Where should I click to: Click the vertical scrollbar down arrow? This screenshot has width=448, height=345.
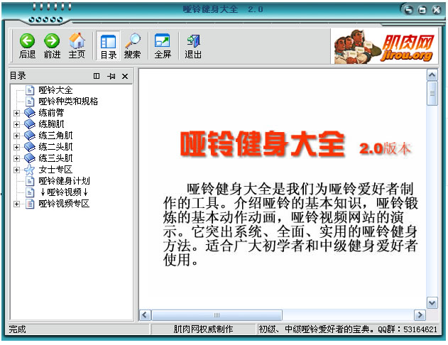[432, 302]
